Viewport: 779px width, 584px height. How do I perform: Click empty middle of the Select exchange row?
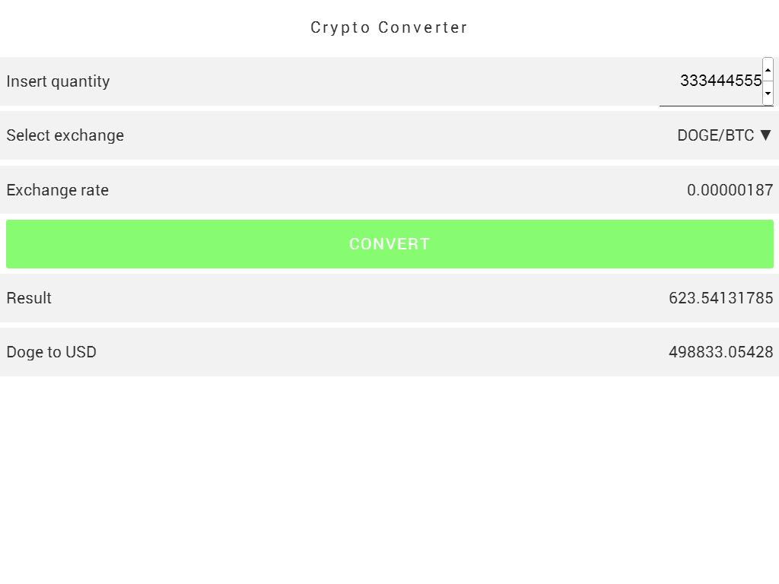(x=389, y=135)
